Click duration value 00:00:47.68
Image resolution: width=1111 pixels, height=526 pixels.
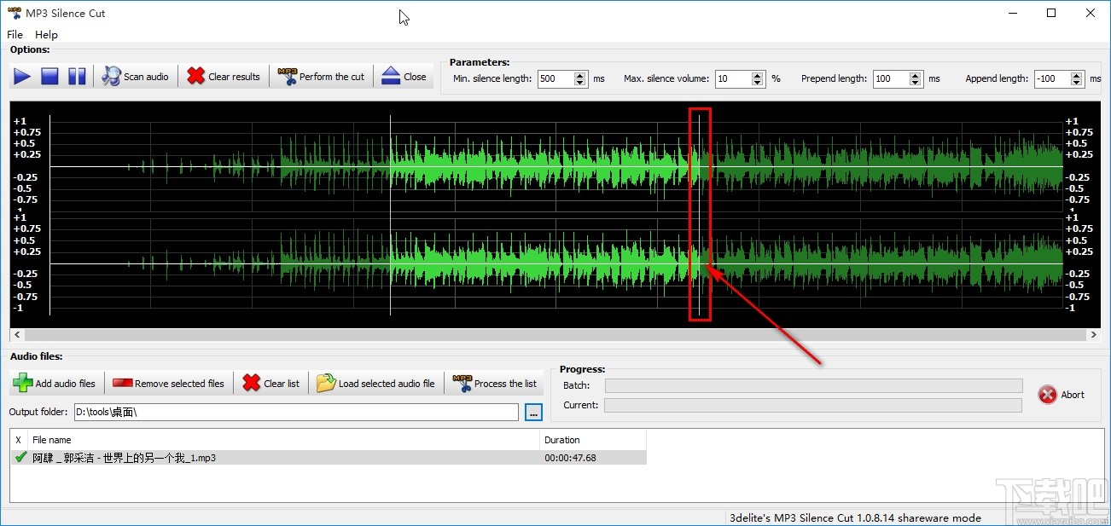click(x=570, y=458)
